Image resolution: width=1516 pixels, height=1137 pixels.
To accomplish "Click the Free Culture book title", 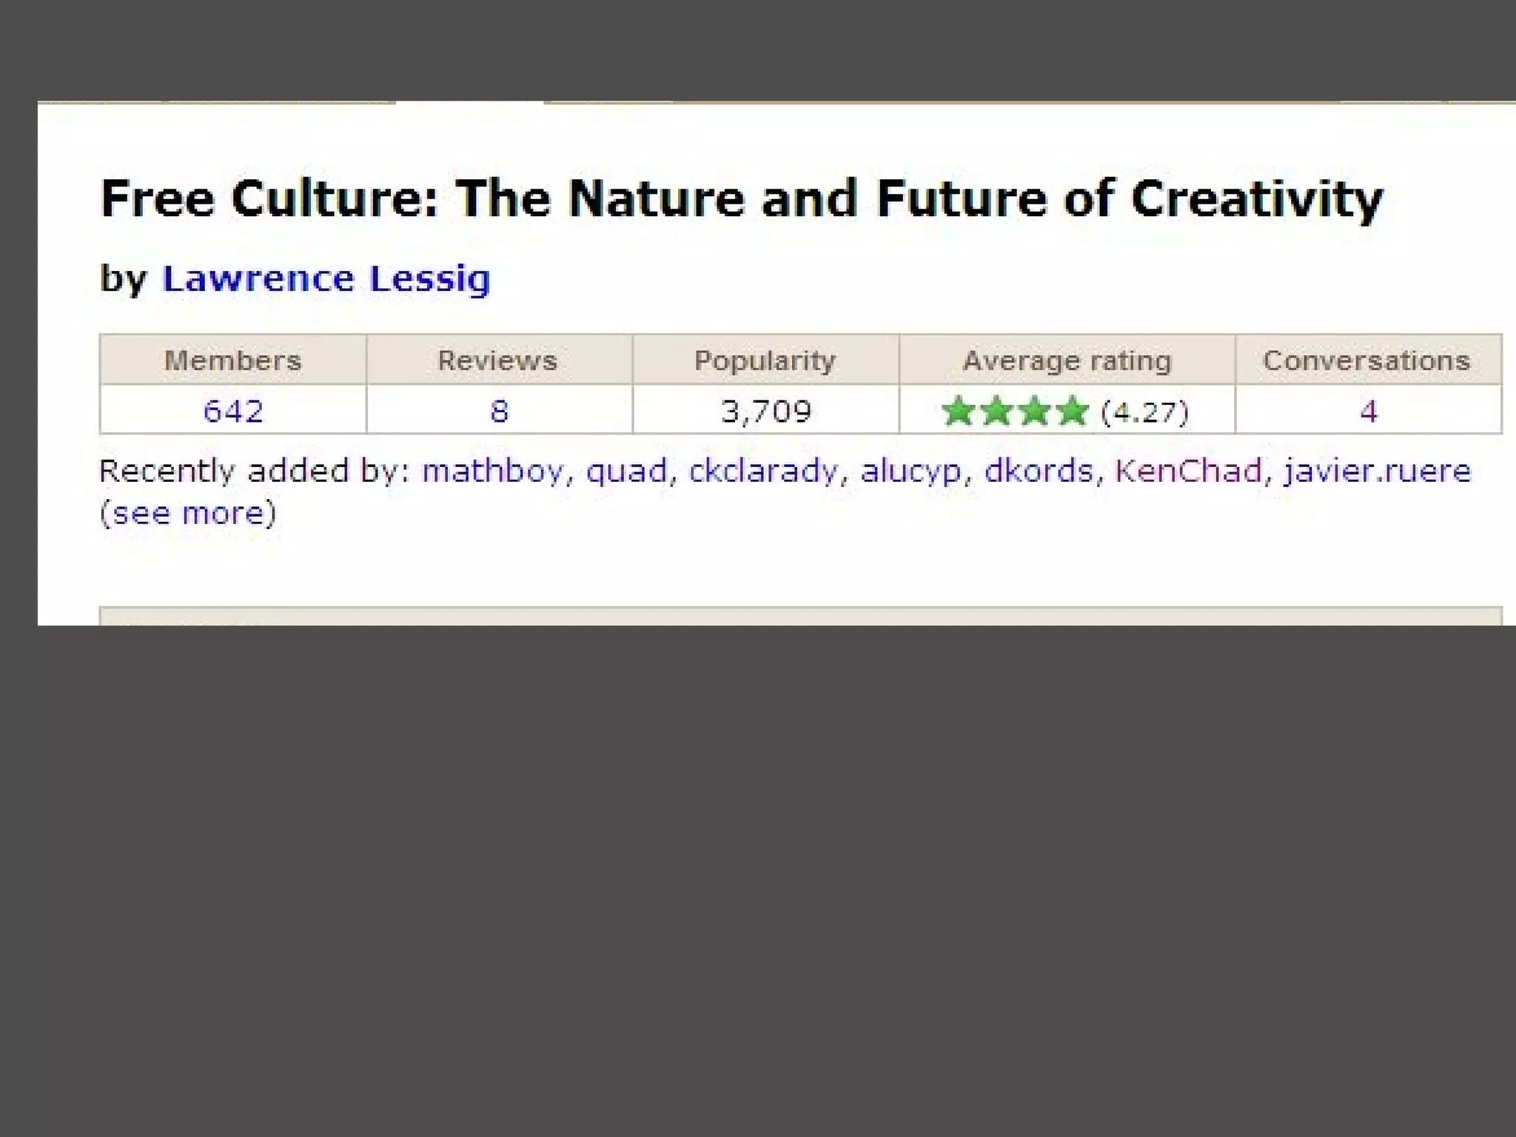I will tap(741, 199).
